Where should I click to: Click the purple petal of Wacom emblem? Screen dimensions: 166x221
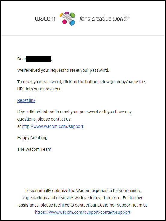[x=67, y=13]
